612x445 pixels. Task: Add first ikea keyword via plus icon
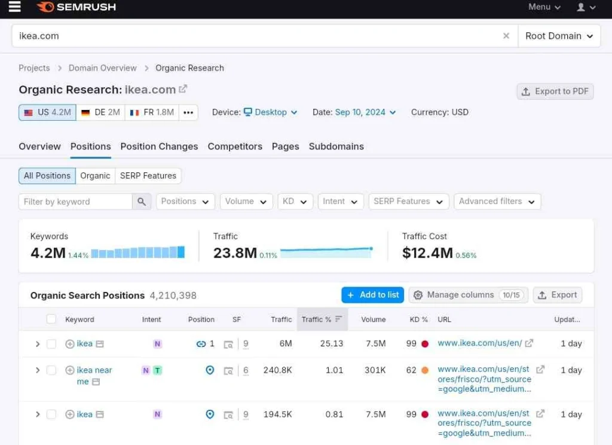point(69,344)
